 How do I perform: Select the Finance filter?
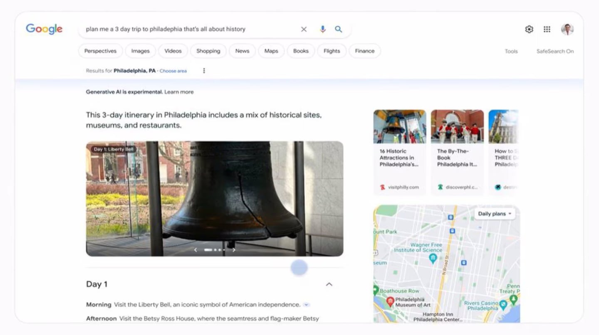364,51
